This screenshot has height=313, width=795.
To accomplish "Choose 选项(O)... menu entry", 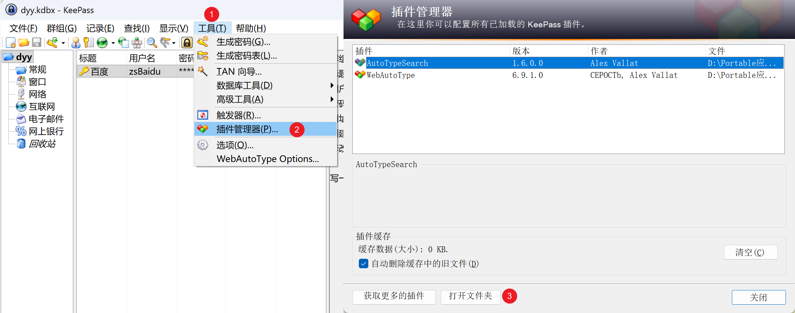I will [265, 145].
